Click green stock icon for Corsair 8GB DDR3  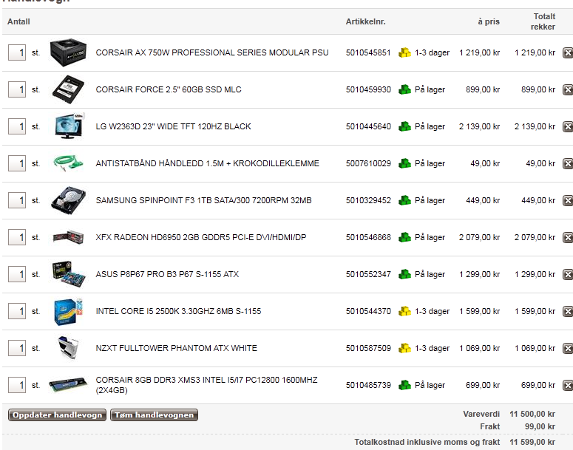404,385
